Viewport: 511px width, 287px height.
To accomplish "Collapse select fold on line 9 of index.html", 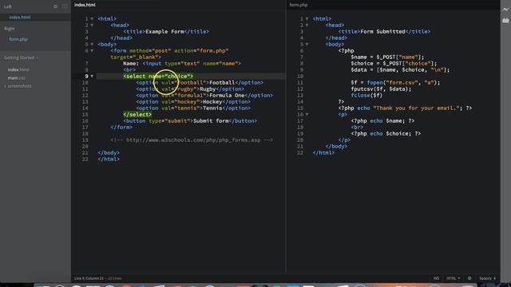I will (92, 77).
